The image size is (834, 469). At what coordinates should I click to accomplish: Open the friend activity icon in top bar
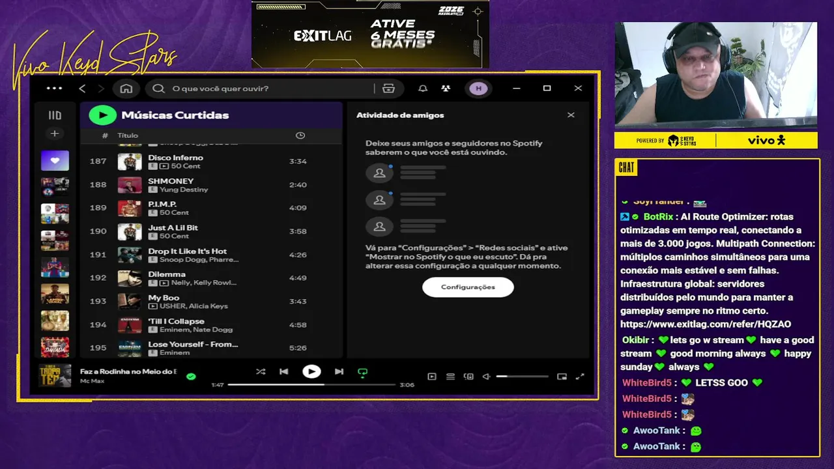pyautogui.click(x=446, y=89)
